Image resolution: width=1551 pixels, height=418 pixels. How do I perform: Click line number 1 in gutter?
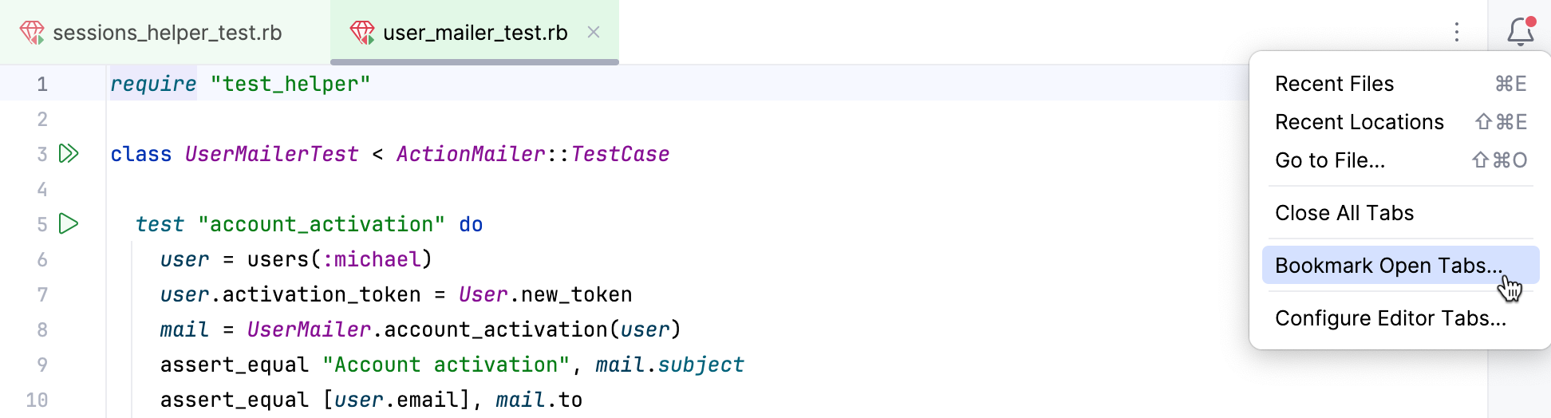(x=42, y=84)
